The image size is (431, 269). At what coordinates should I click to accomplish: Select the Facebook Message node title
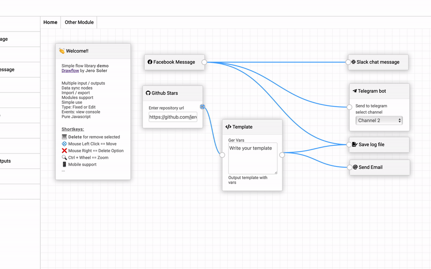click(174, 62)
